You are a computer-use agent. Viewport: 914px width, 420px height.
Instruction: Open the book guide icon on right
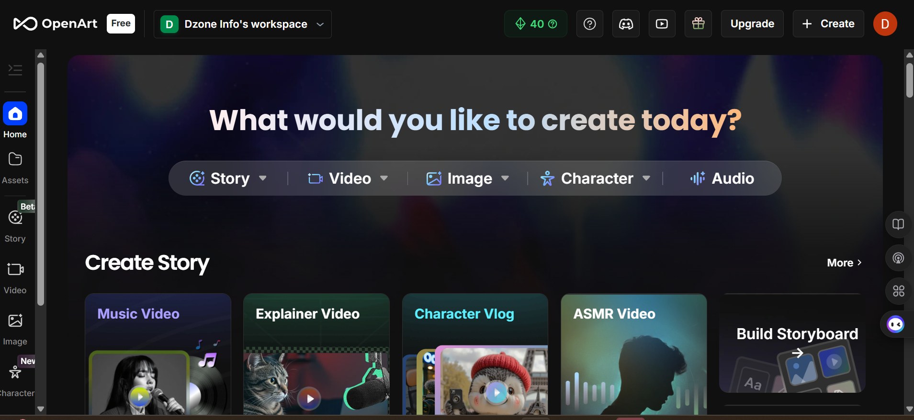point(898,224)
